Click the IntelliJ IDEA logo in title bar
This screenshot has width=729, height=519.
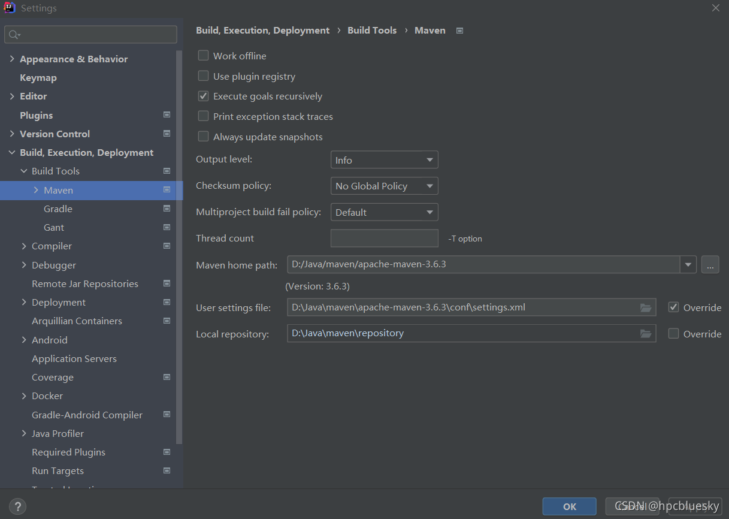point(10,8)
